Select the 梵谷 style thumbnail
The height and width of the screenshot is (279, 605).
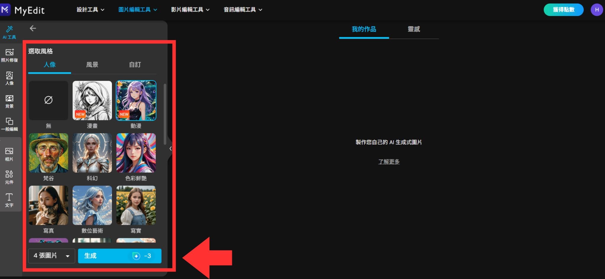48,153
